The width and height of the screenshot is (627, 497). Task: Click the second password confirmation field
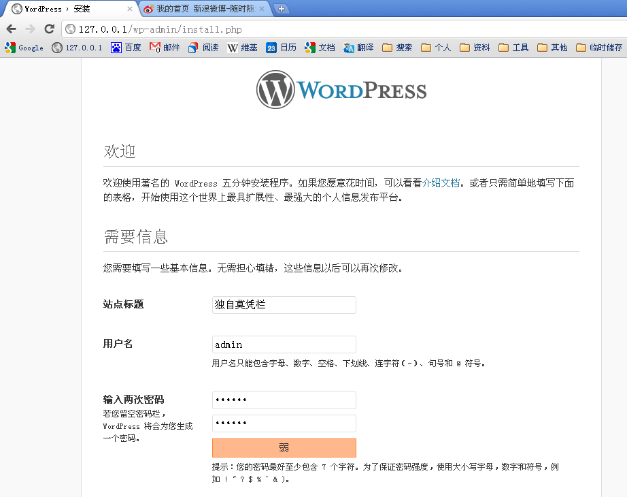[x=284, y=423]
